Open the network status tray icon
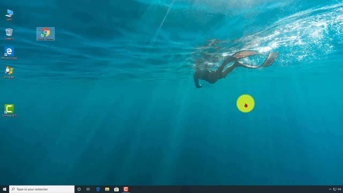 pos(335,189)
